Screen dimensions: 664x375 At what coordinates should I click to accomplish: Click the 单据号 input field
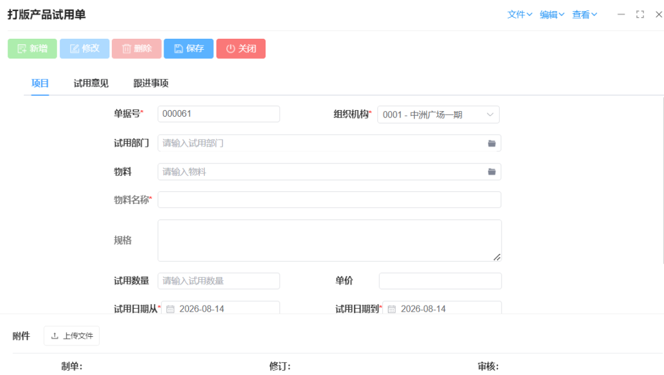pyautogui.click(x=218, y=114)
